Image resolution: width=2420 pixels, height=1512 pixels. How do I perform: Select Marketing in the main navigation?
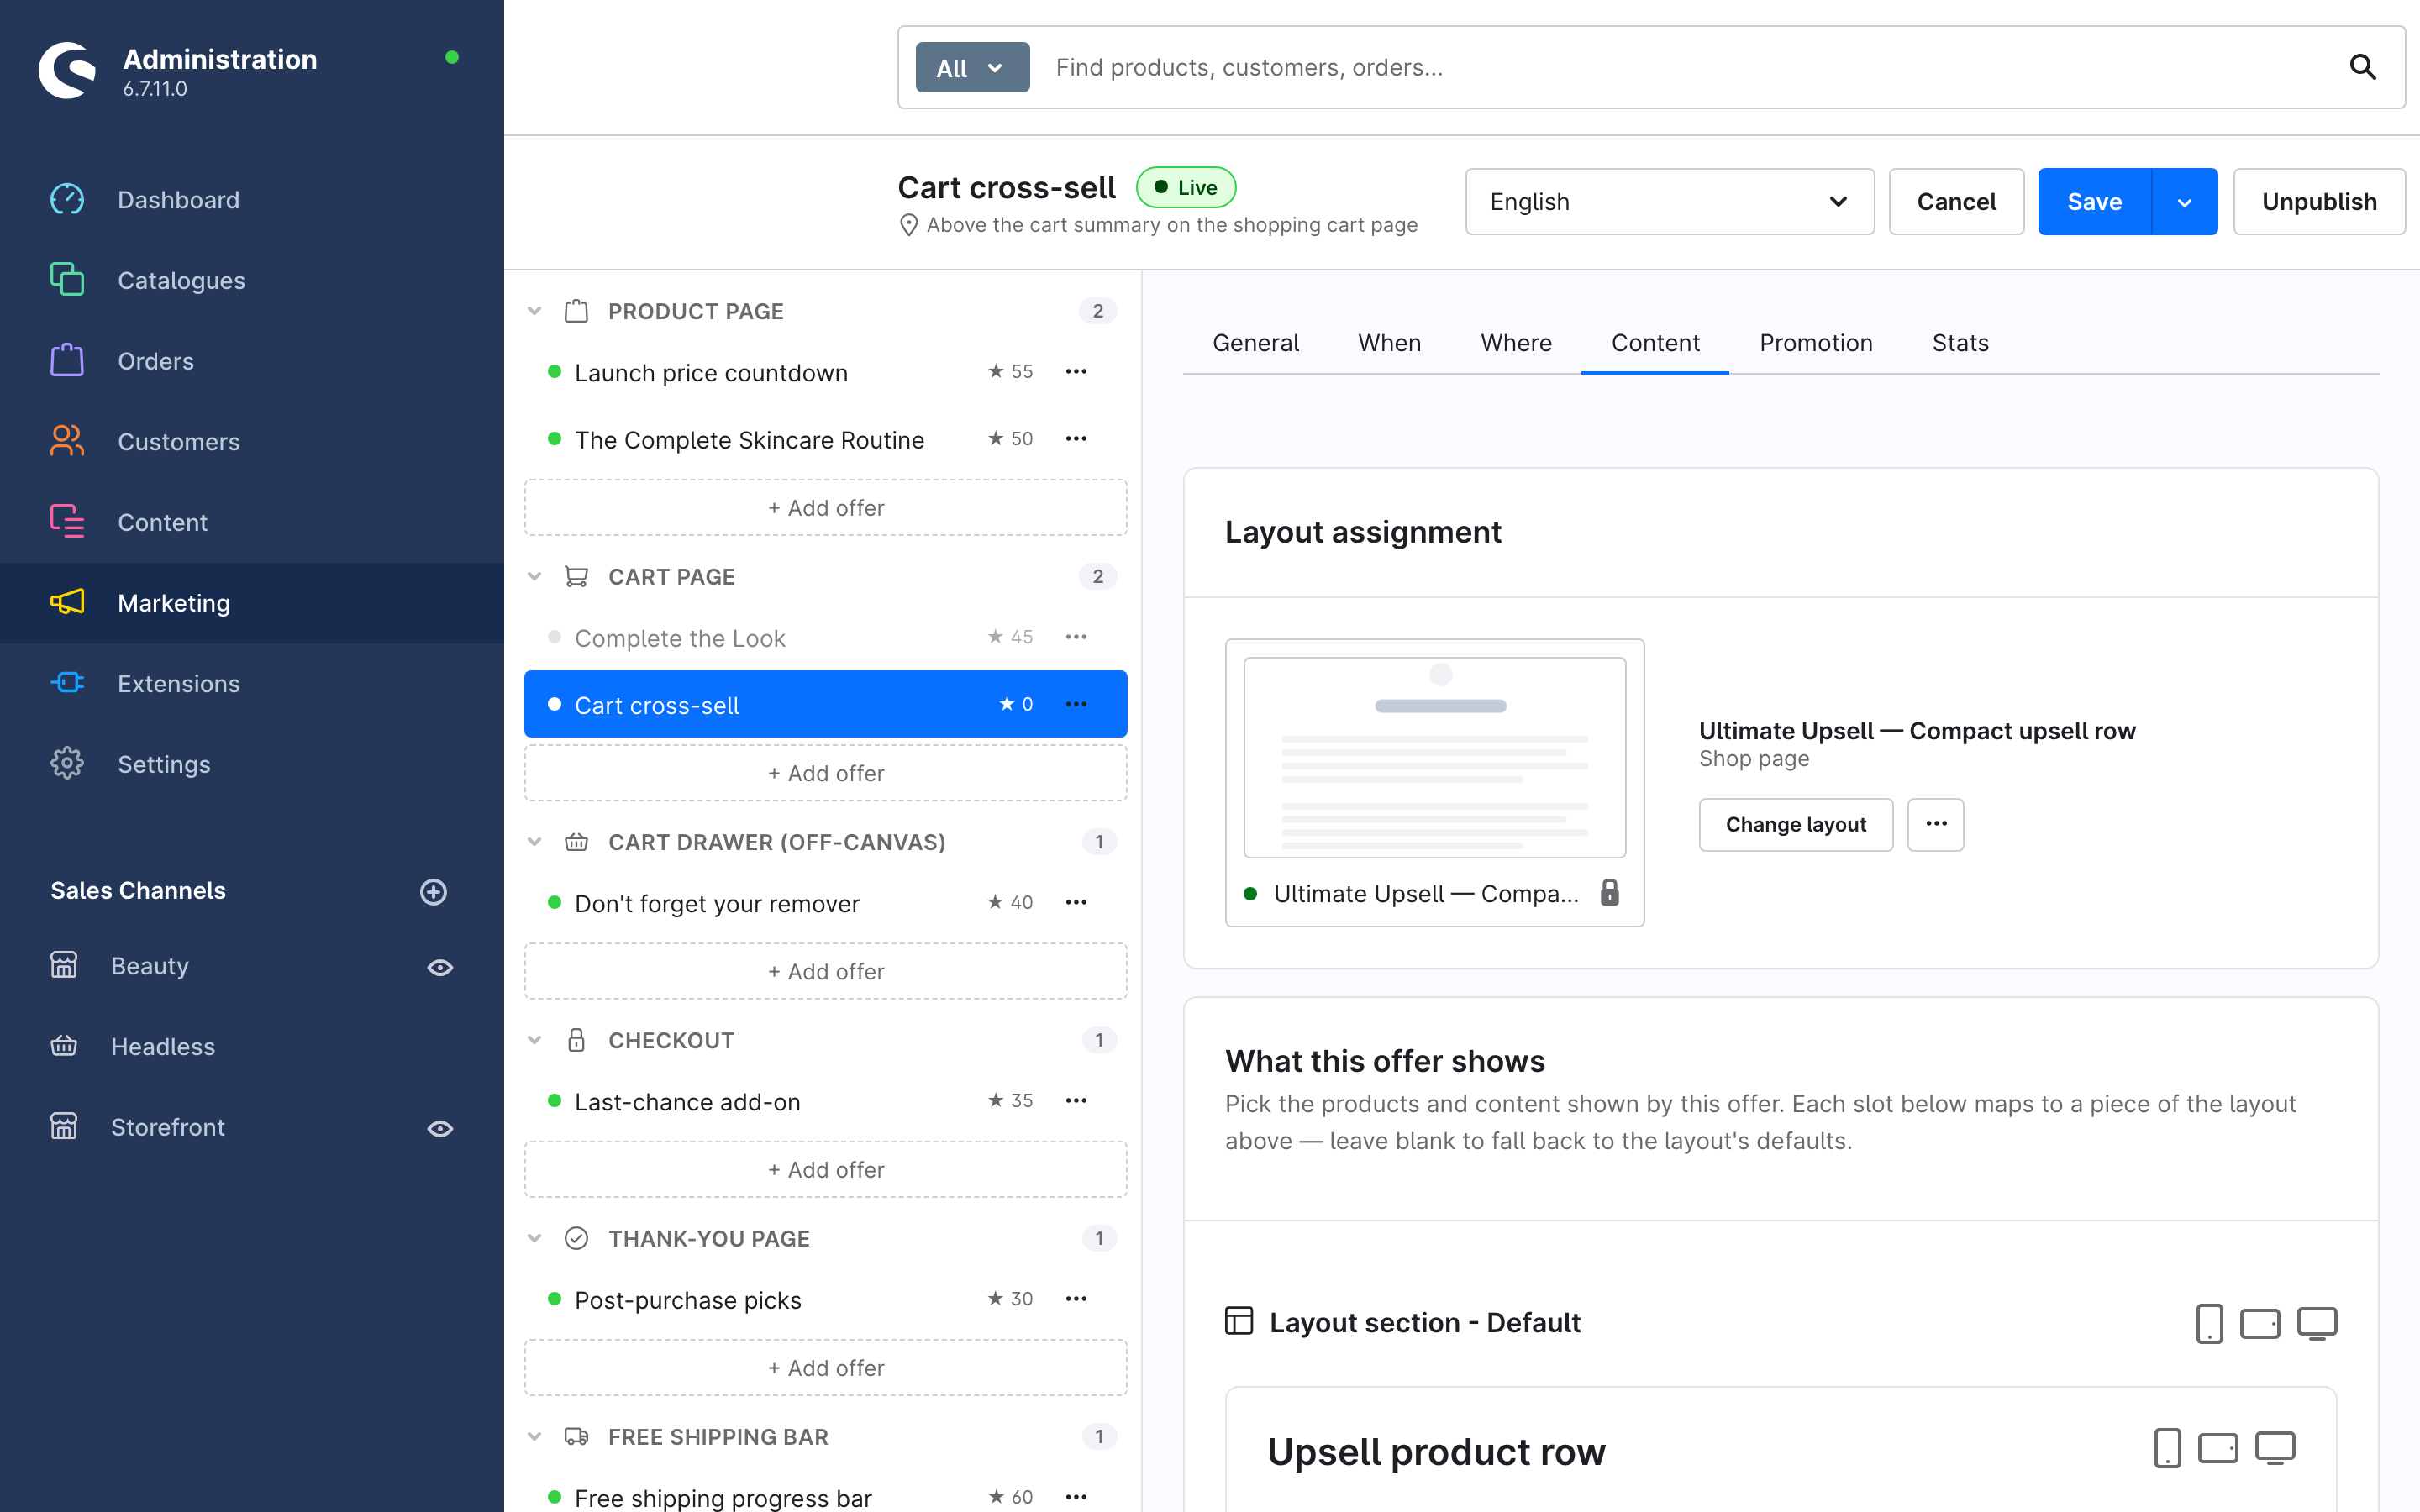(x=252, y=603)
